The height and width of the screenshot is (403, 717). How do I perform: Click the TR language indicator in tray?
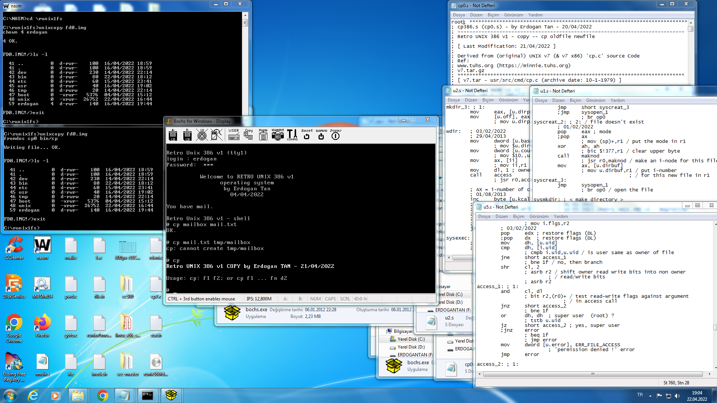coord(640,395)
